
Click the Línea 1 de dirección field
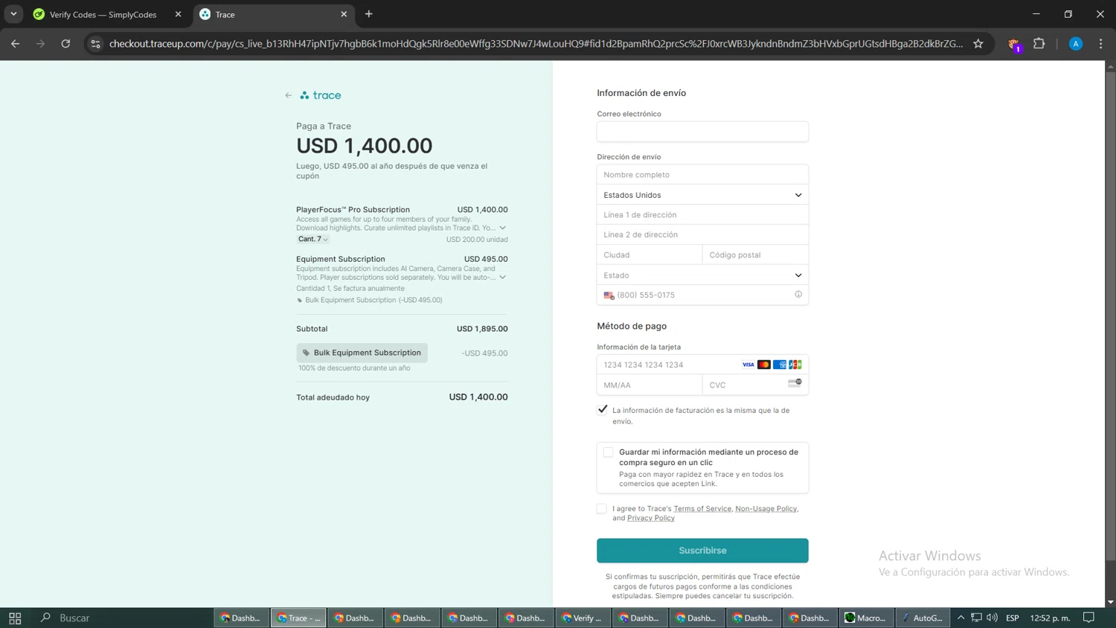coord(702,215)
